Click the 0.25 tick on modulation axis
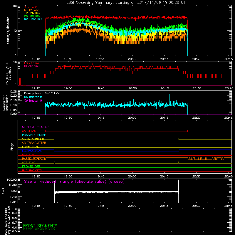The width and height of the screenshot is (235, 235). click(14, 91)
